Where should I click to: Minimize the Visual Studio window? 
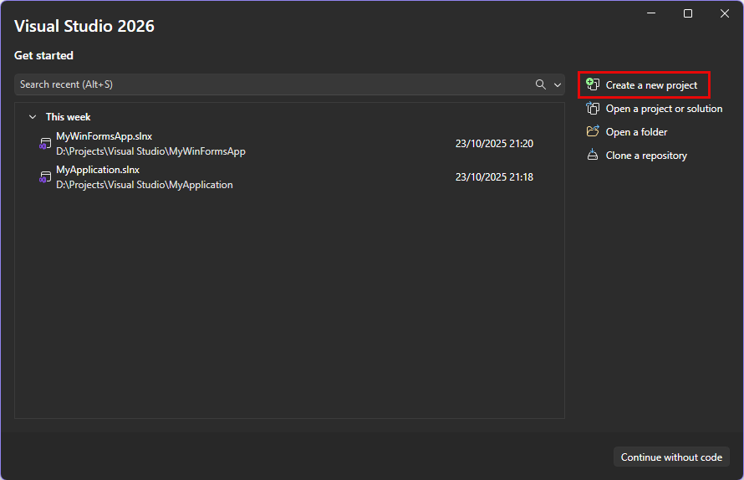click(651, 13)
